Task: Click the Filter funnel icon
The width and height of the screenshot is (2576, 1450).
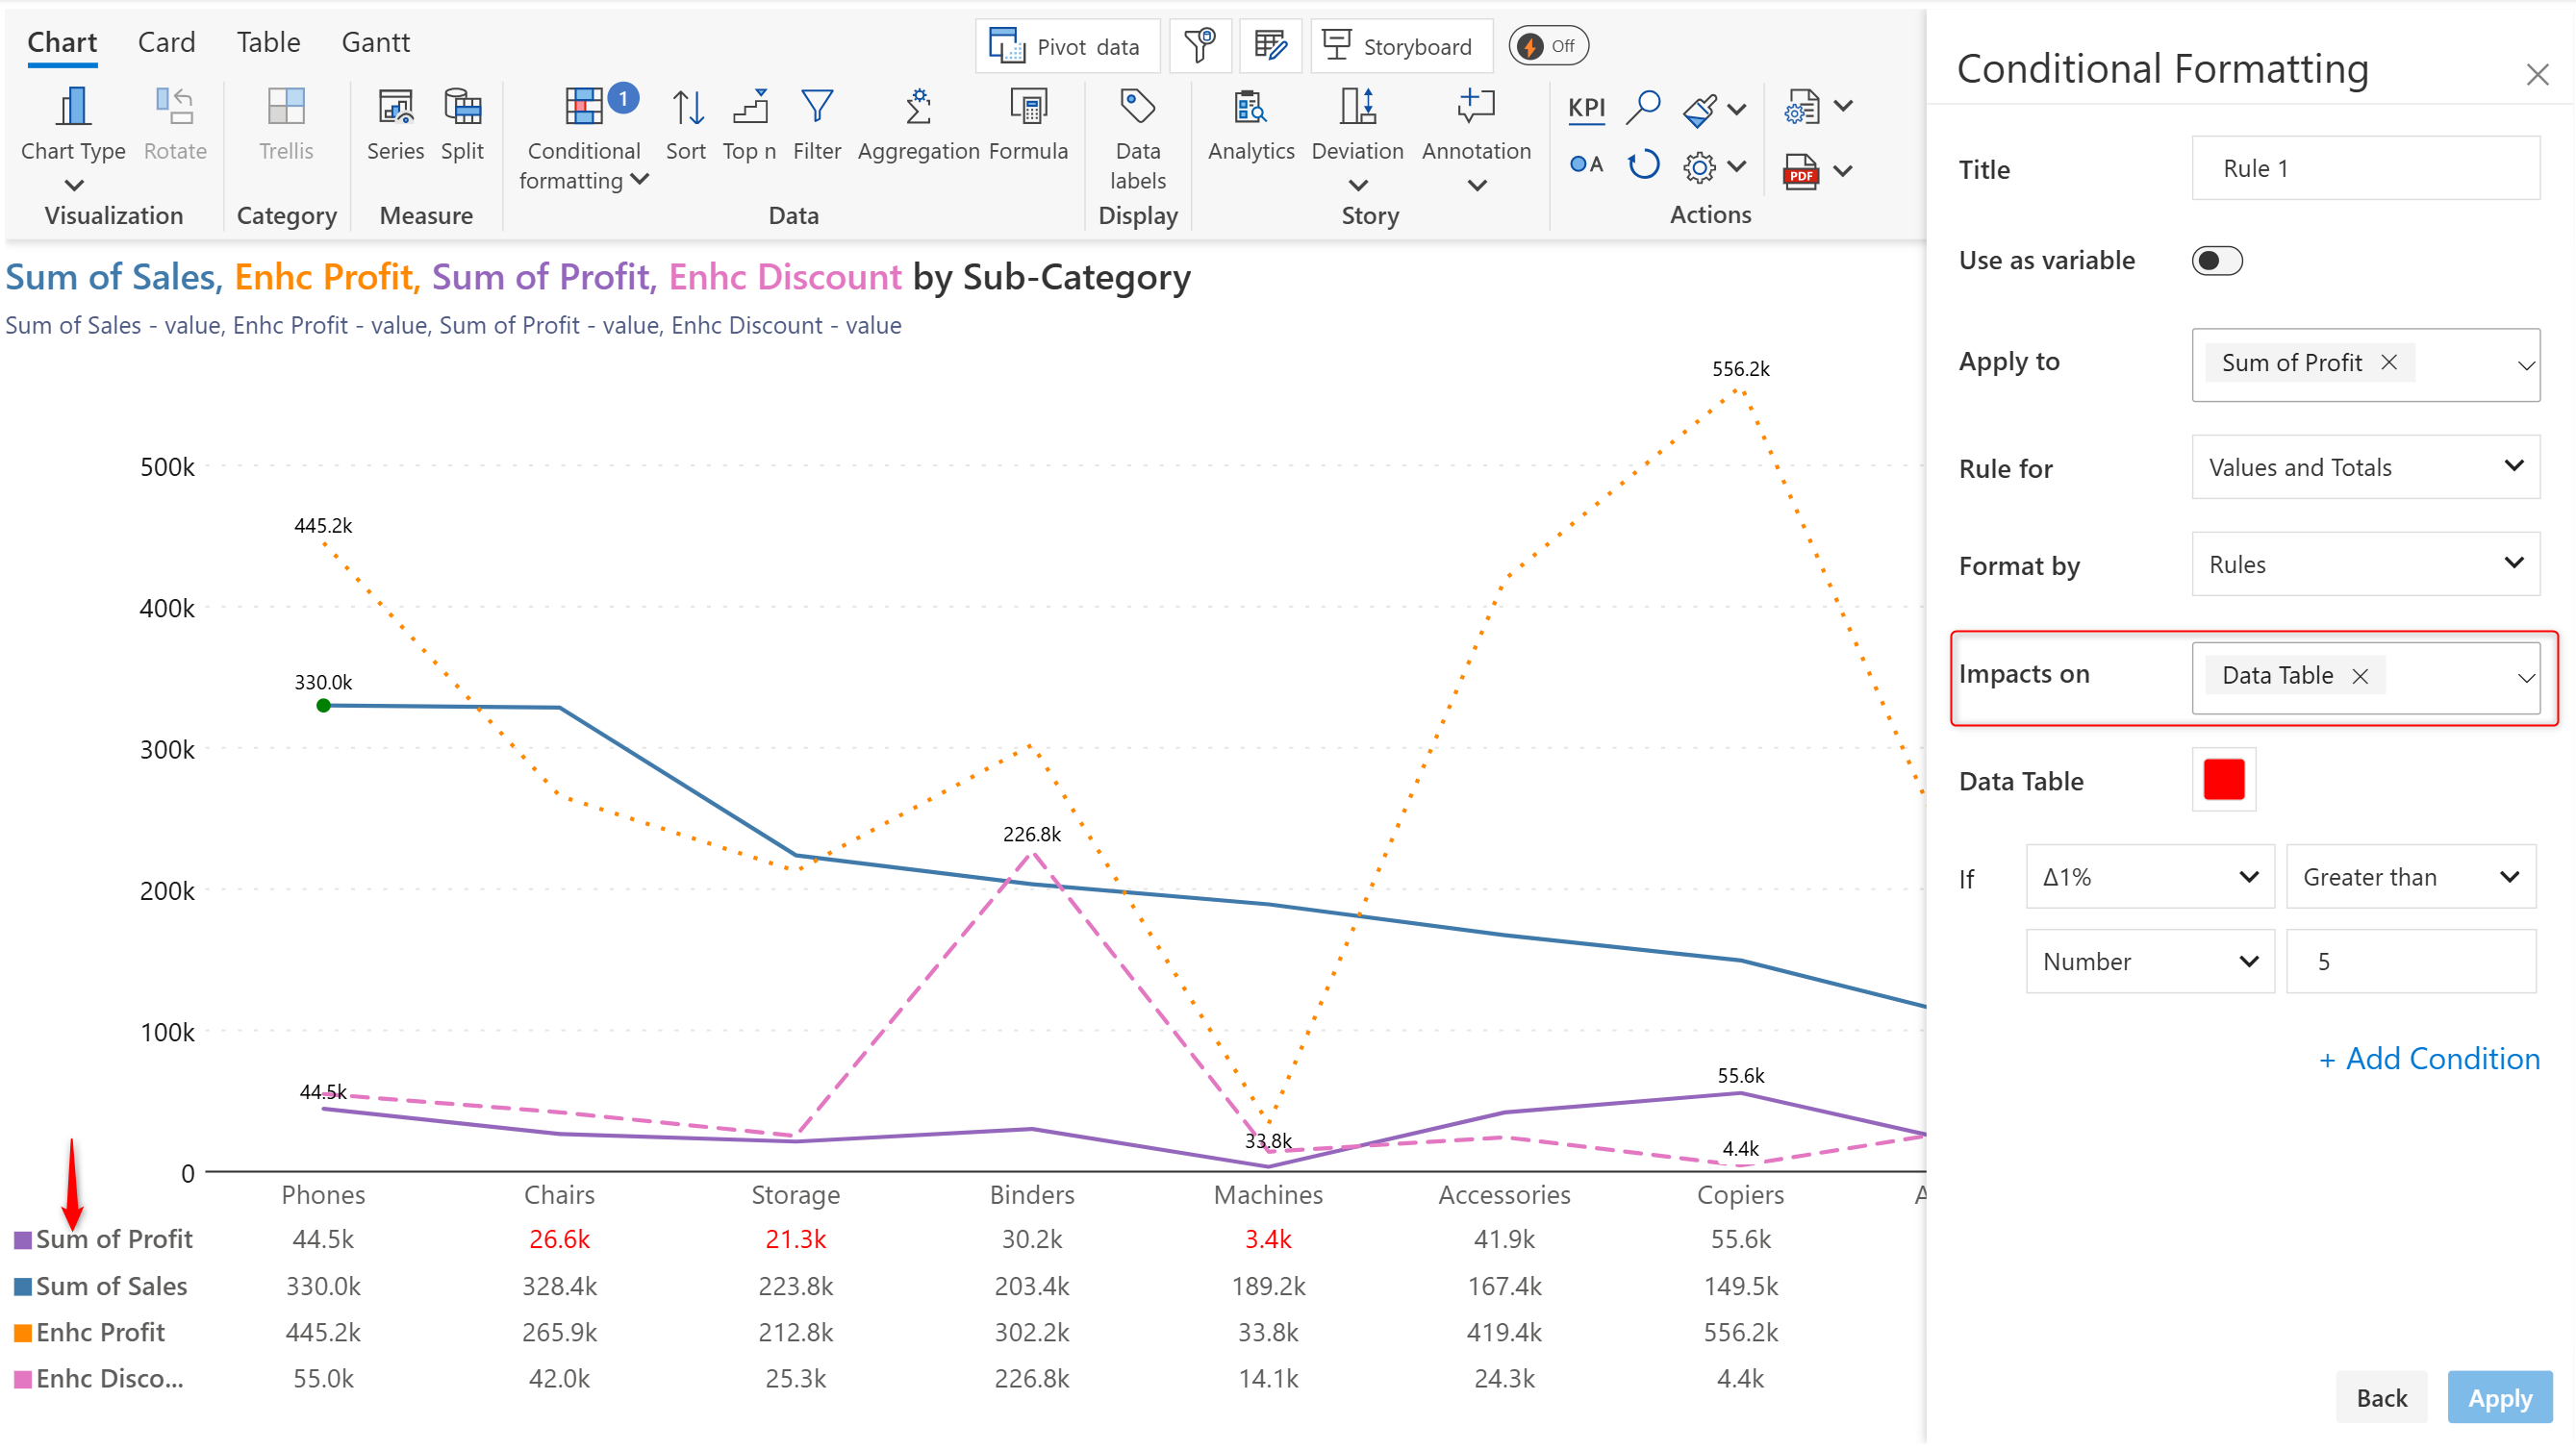Action: click(x=816, y=107)
